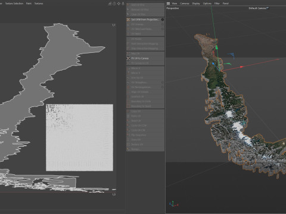Open the viewport View menu

[x=175, y=4]
